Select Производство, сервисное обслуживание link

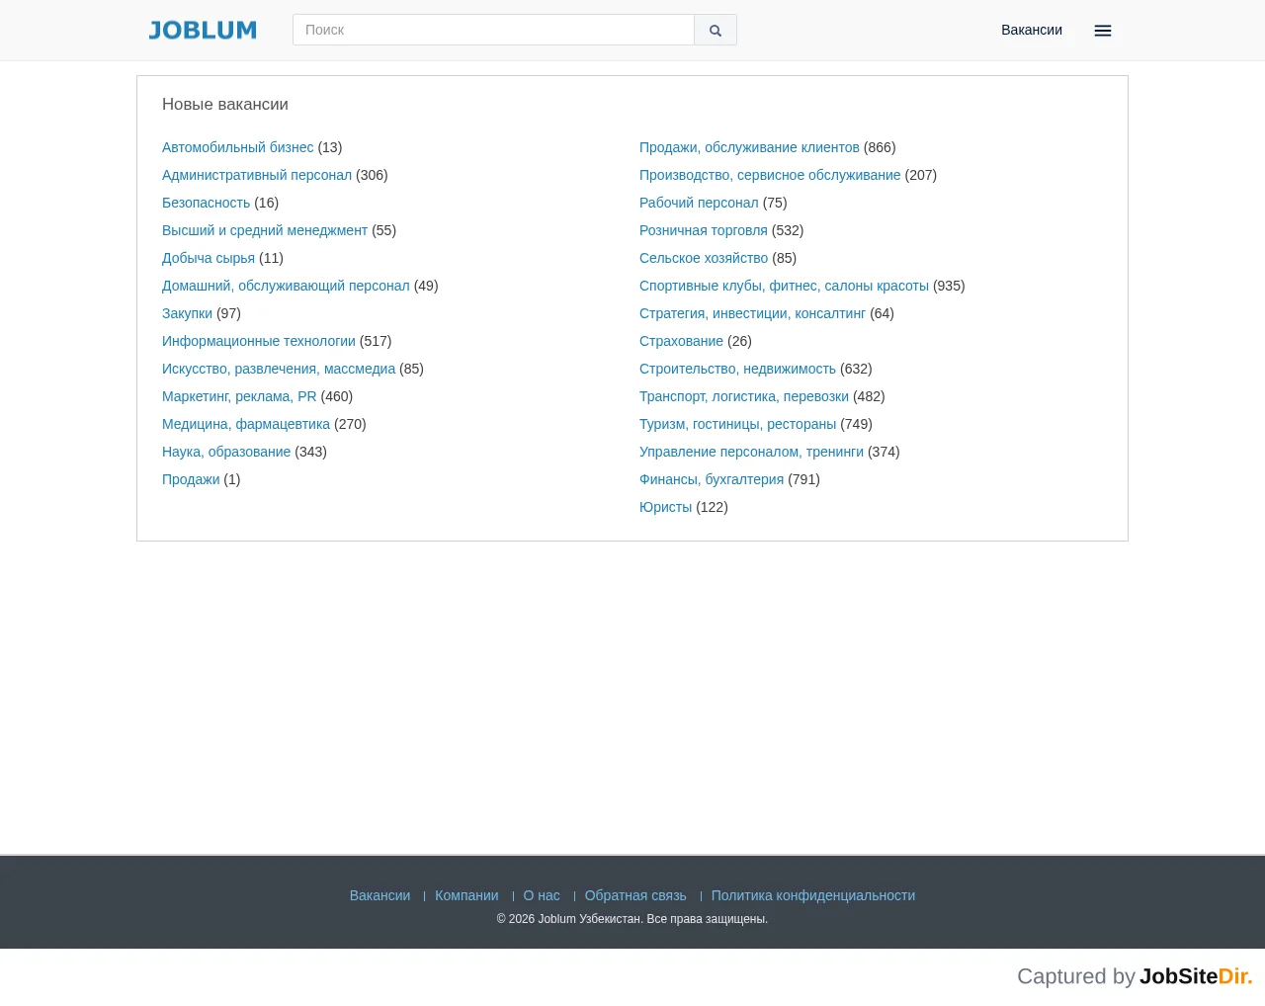click(770, 175)
